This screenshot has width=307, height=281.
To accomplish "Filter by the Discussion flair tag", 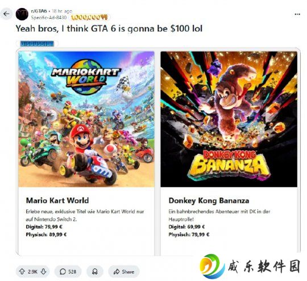I will (37, 44).
